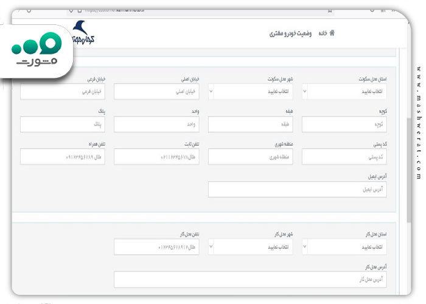
Task: Click the کد پستی label
Action: click(x=380, y=145)
